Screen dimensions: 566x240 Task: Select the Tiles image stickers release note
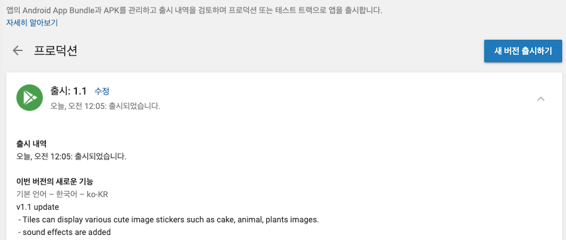click(x=169, y=220)
